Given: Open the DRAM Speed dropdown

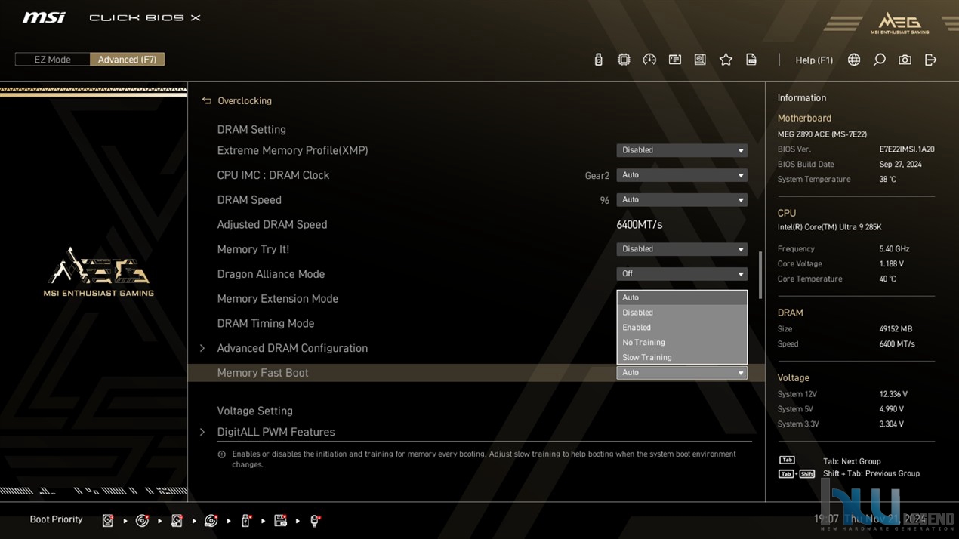Looking at the screenshot, I should (x=682, y=200).
